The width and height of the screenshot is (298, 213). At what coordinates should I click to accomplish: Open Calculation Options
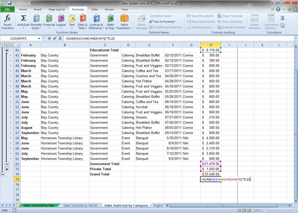click(x=271, y=22)
